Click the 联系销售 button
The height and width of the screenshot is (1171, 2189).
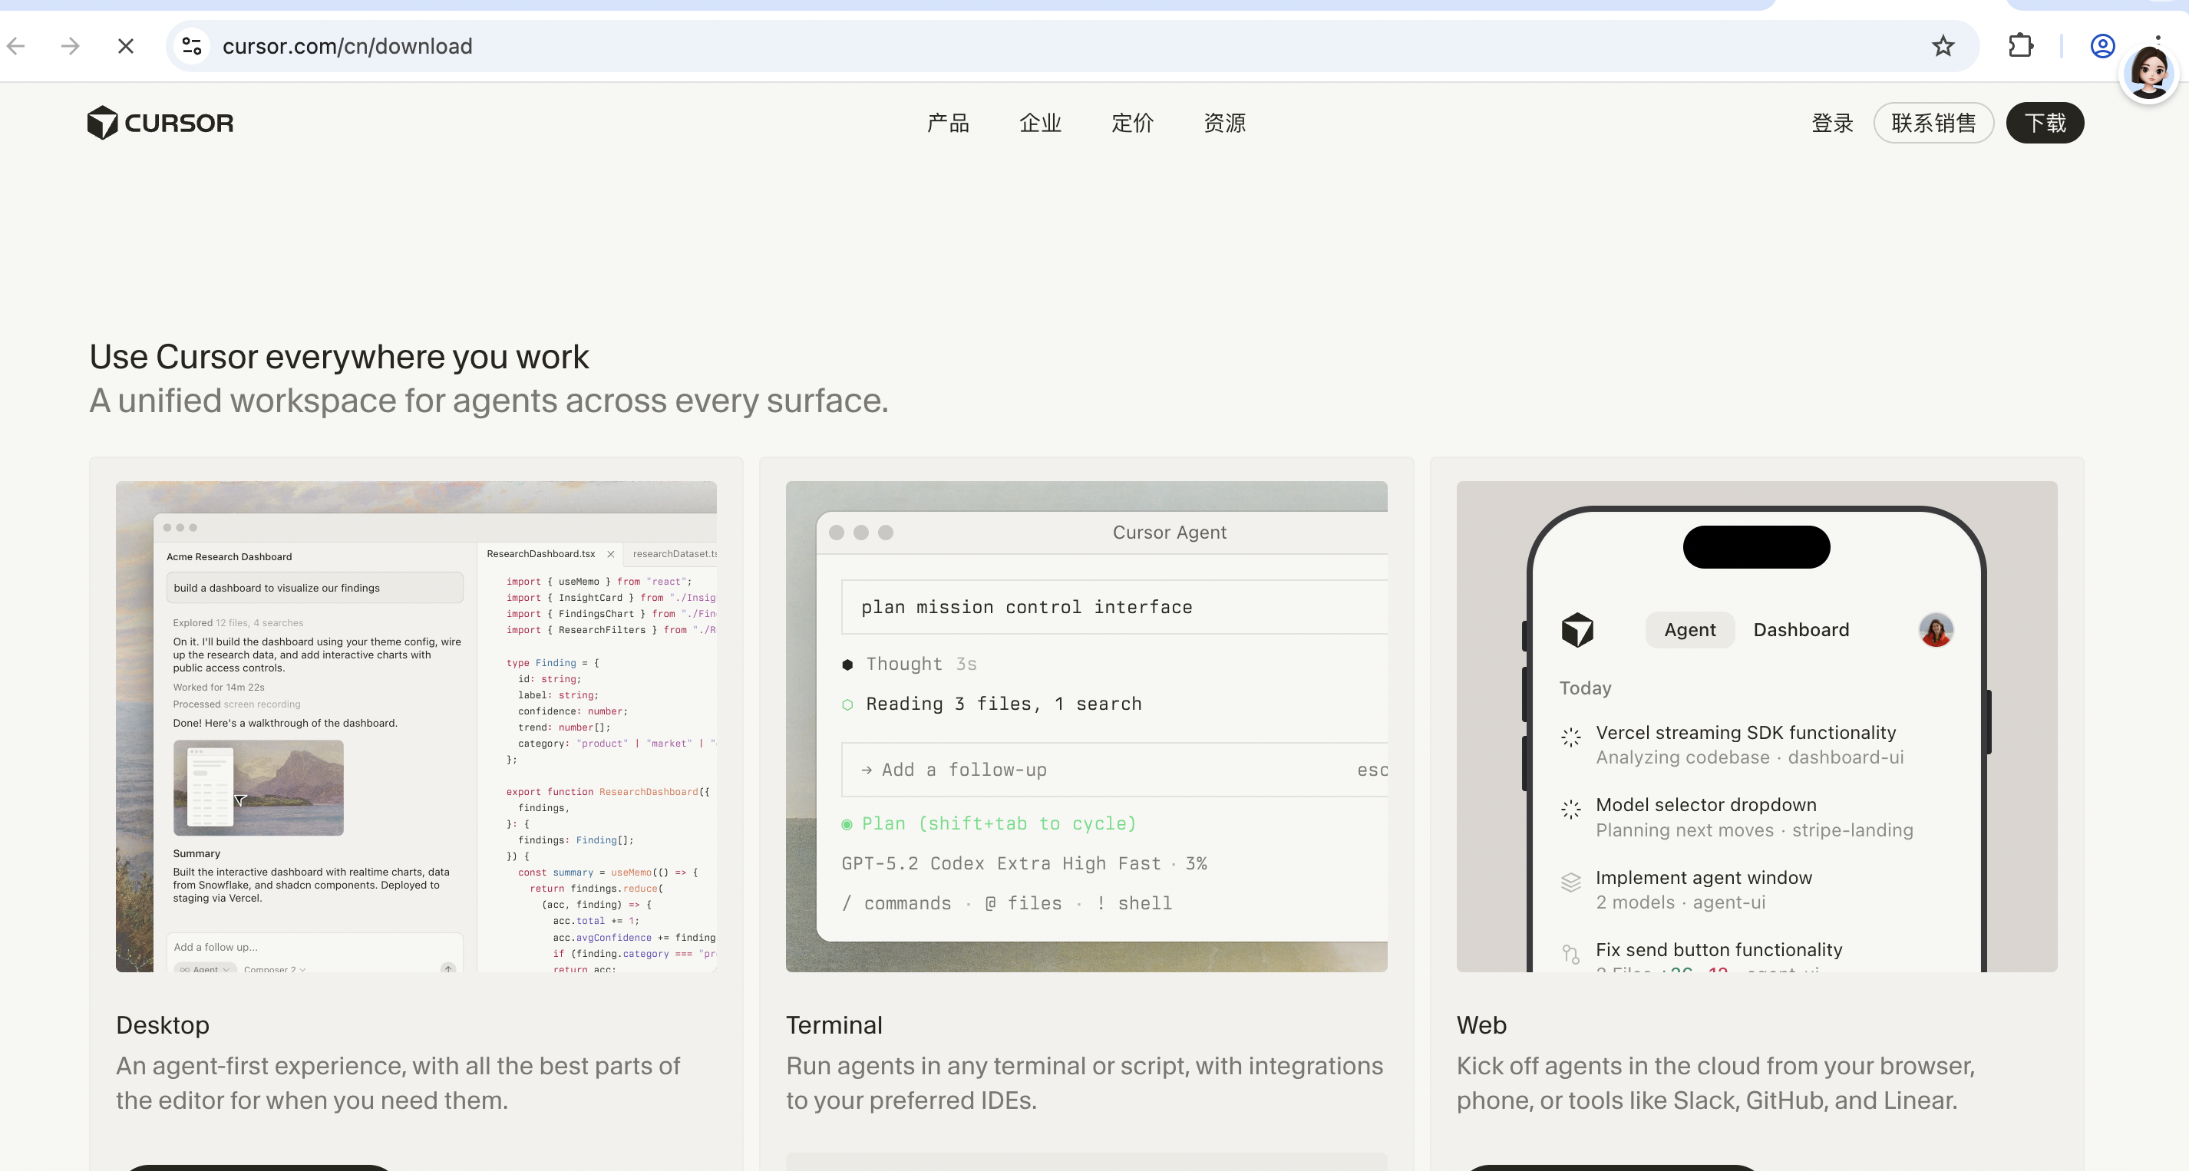tap(1933, 124)
